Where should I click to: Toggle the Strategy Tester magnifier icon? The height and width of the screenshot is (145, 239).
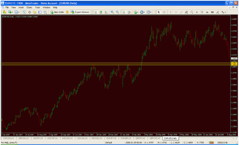pos(45,12)
